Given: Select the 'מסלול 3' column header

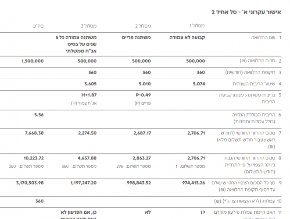Looking at the screenshot, I should 88,26.
